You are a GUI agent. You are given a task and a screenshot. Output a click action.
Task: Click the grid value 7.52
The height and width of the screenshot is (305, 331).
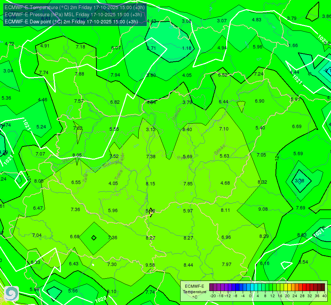click(x=114, y=156)
